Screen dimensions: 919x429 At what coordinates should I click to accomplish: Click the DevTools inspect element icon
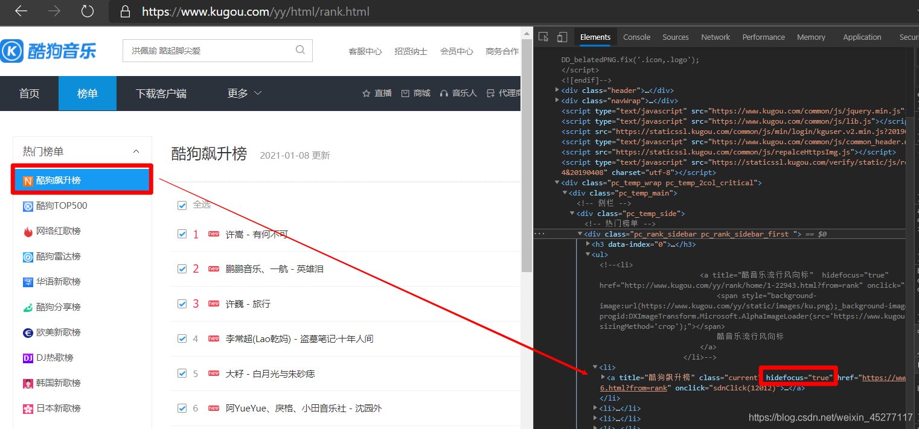coord(543,37)
